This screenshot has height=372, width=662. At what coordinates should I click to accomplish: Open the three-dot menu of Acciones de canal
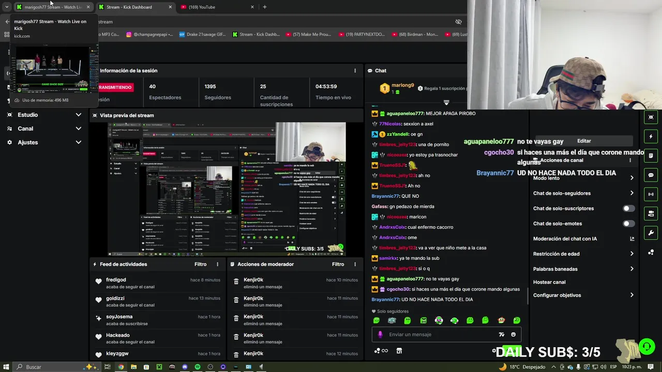[x=630, y=160]
